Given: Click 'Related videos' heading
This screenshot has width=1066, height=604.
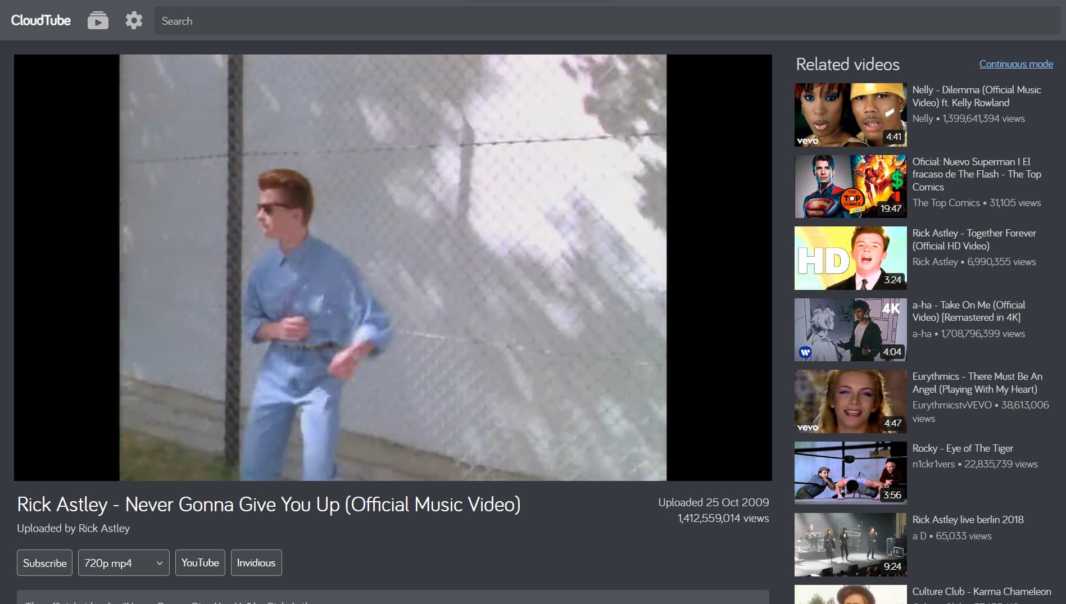Looking at the screenshot, I should pyautogui.click(x=848, y=64).
